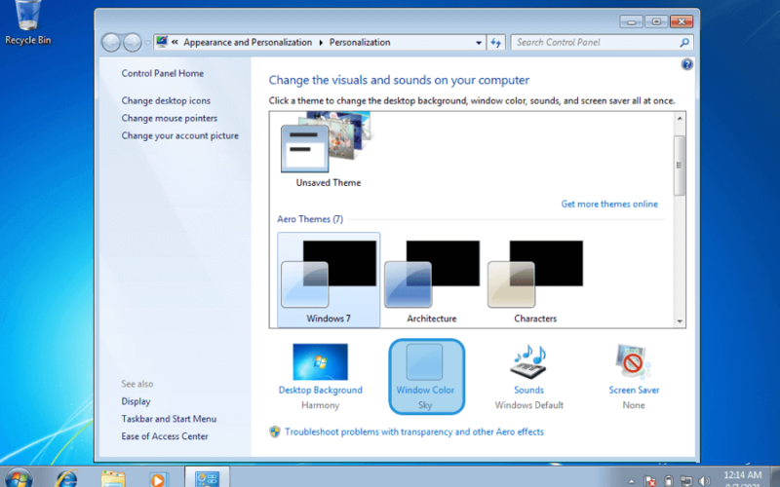Click theme list scrollbar up arrow

680,118
